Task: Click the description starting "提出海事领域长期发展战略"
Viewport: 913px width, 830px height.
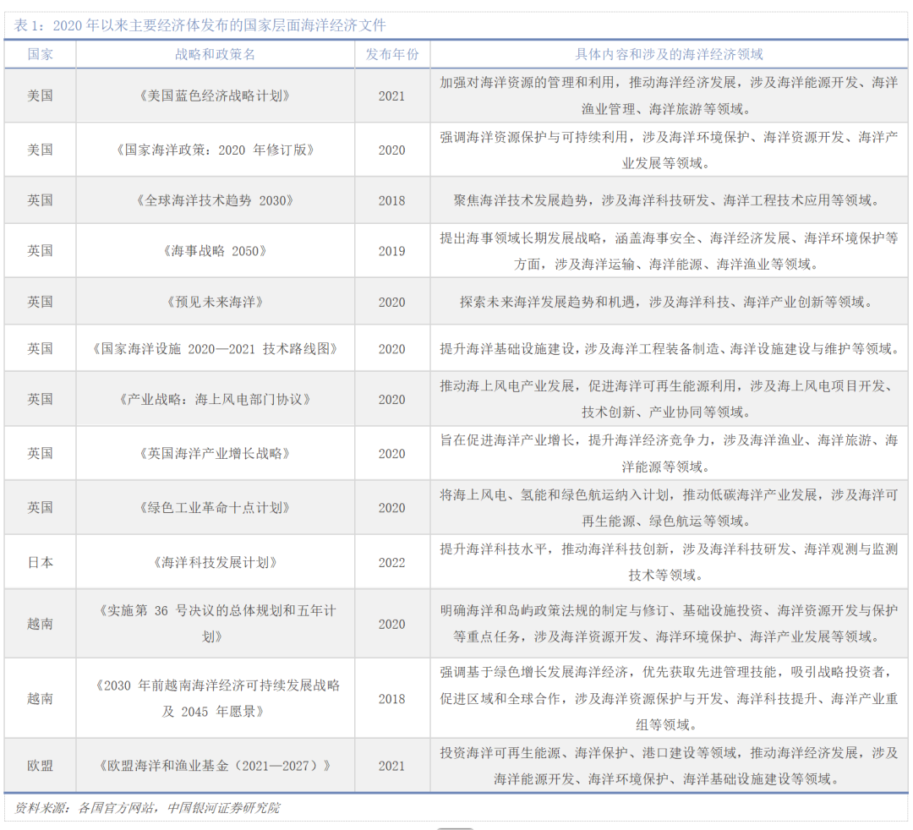Action: [669, 251]
